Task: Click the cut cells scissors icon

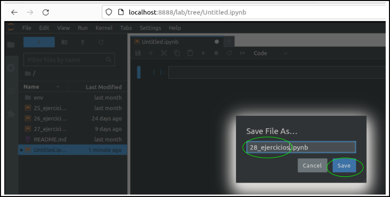Action: coord(164,53)
